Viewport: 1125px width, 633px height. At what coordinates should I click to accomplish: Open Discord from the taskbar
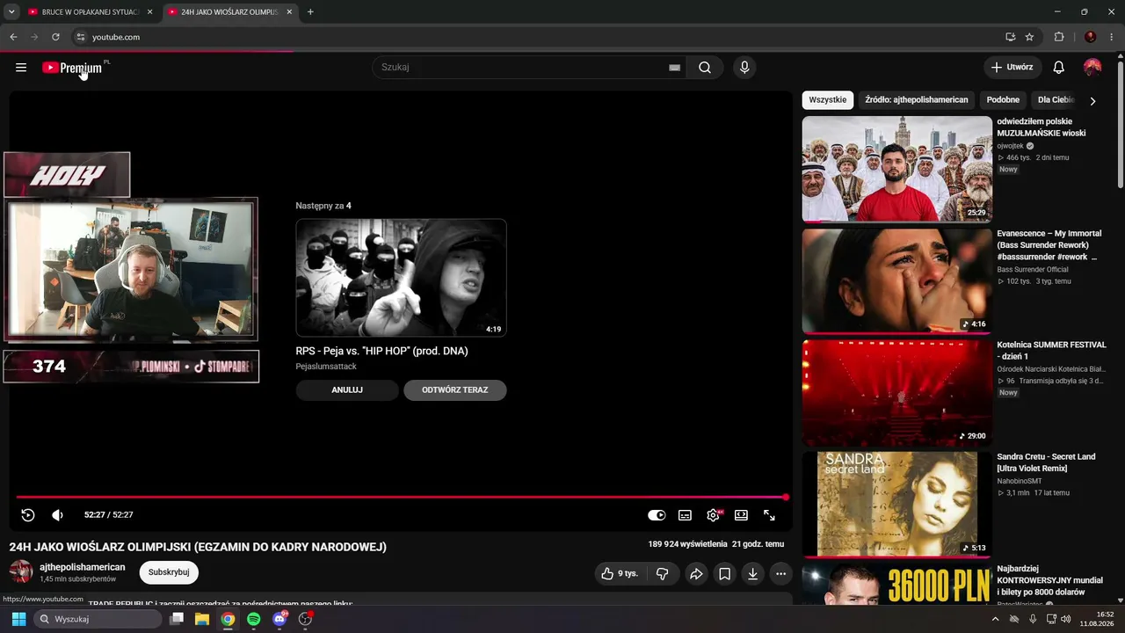279,619
